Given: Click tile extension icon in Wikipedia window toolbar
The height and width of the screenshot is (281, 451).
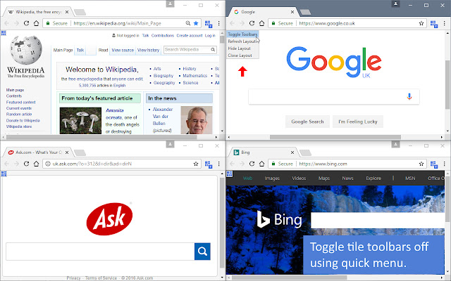Looking at the screenshot, I should click(x=209, y=24).
